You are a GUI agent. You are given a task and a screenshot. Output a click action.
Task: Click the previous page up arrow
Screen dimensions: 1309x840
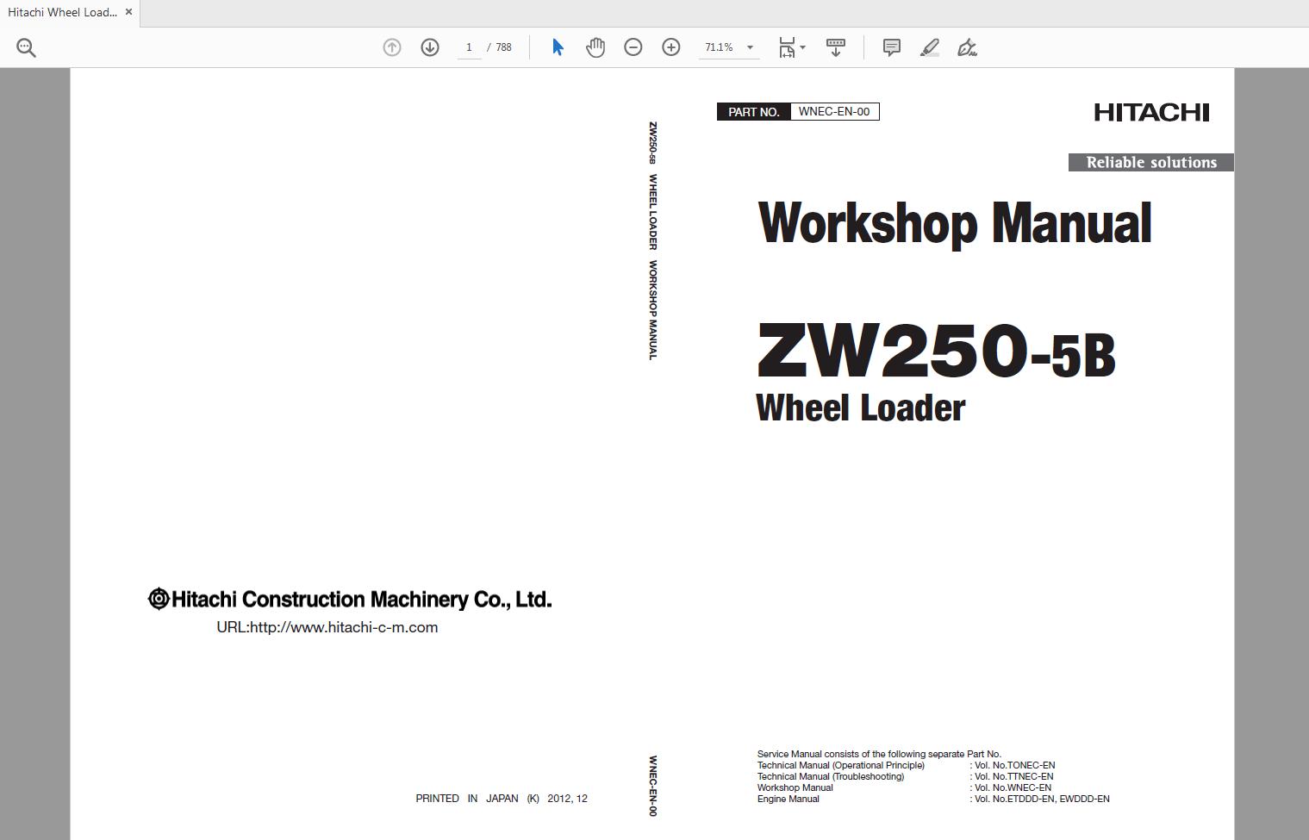(x=391, y=47)
